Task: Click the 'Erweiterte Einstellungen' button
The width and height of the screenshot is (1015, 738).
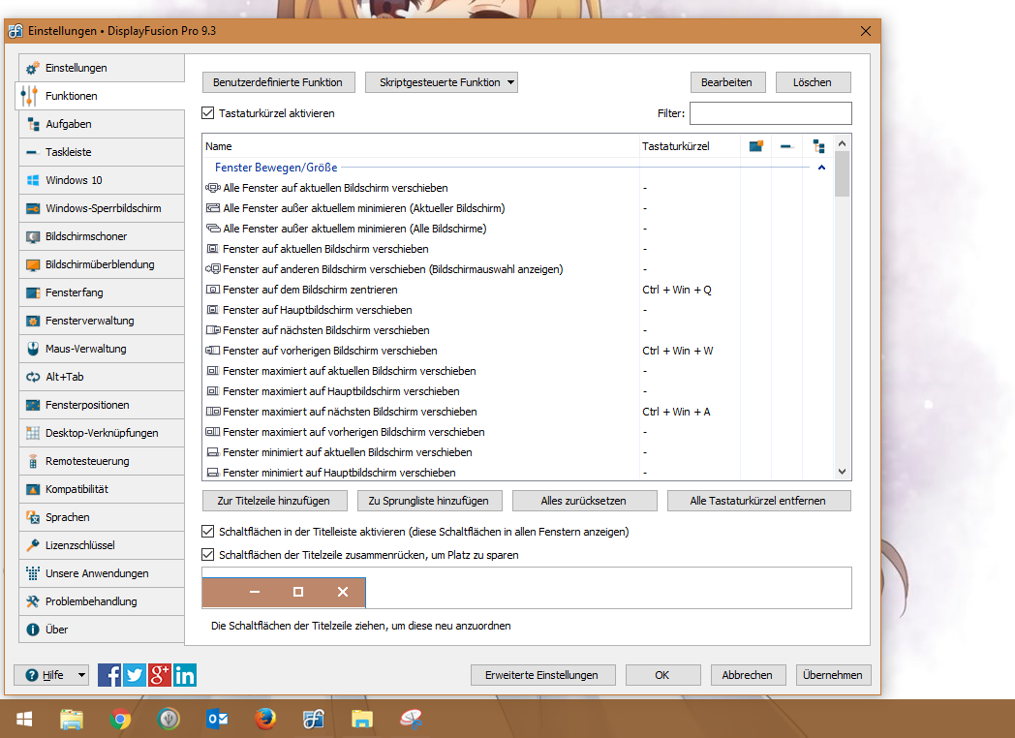Action: (541, 675)
